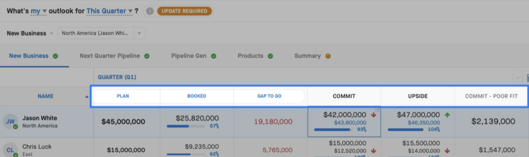Click the UPDATE REQUIRED badge
Image resolution: width=529 pixels, height=157 pixels.
(184, 11)
